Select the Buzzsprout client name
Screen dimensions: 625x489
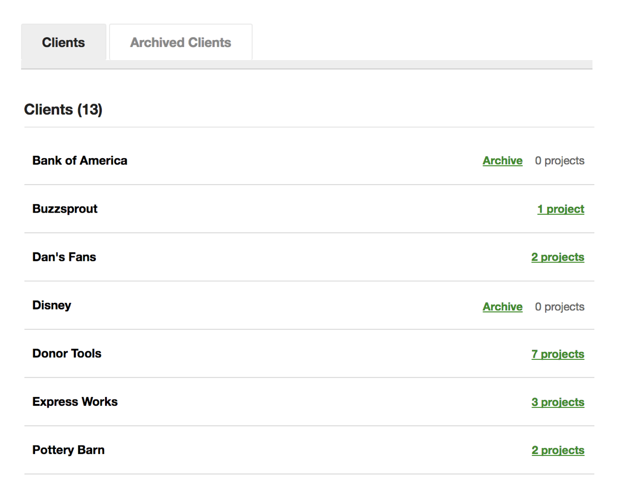click(x=64, y=209)
